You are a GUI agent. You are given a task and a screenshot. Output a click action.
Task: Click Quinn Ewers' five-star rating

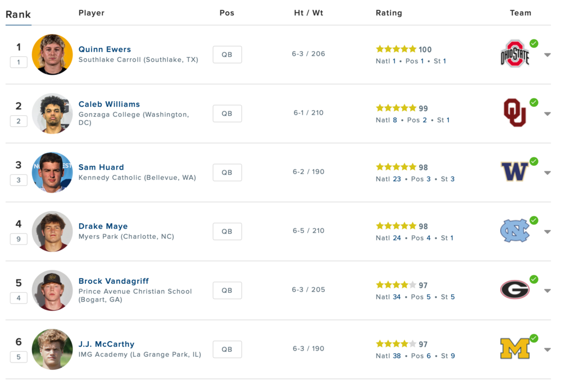click(x=396, y=49)
